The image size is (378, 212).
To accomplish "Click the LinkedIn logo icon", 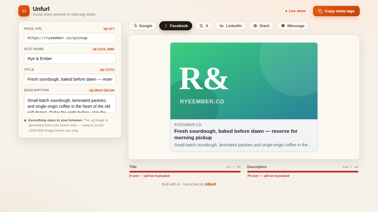I will 221,26.
